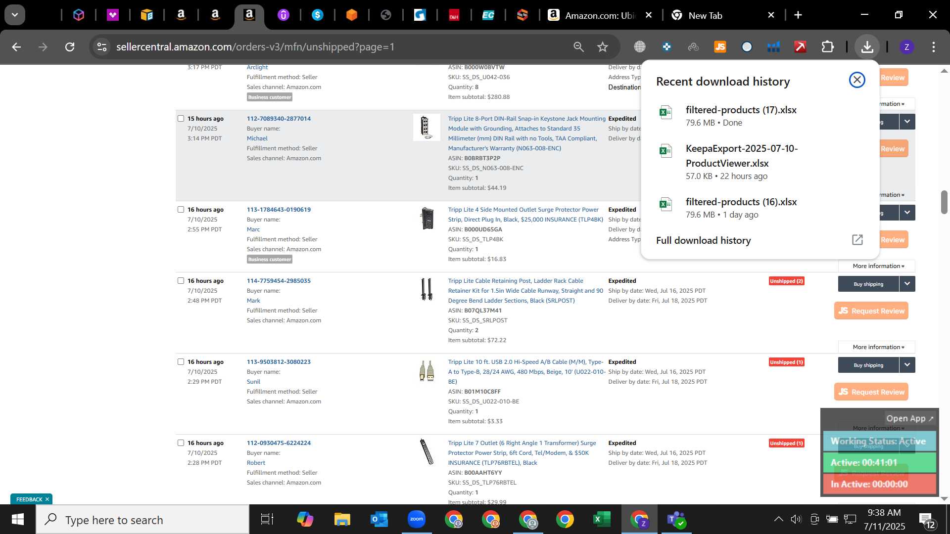Select the checkbox for order 112-7089340-2877014
The width and height of the screenshot is (950, 534).
181,119
